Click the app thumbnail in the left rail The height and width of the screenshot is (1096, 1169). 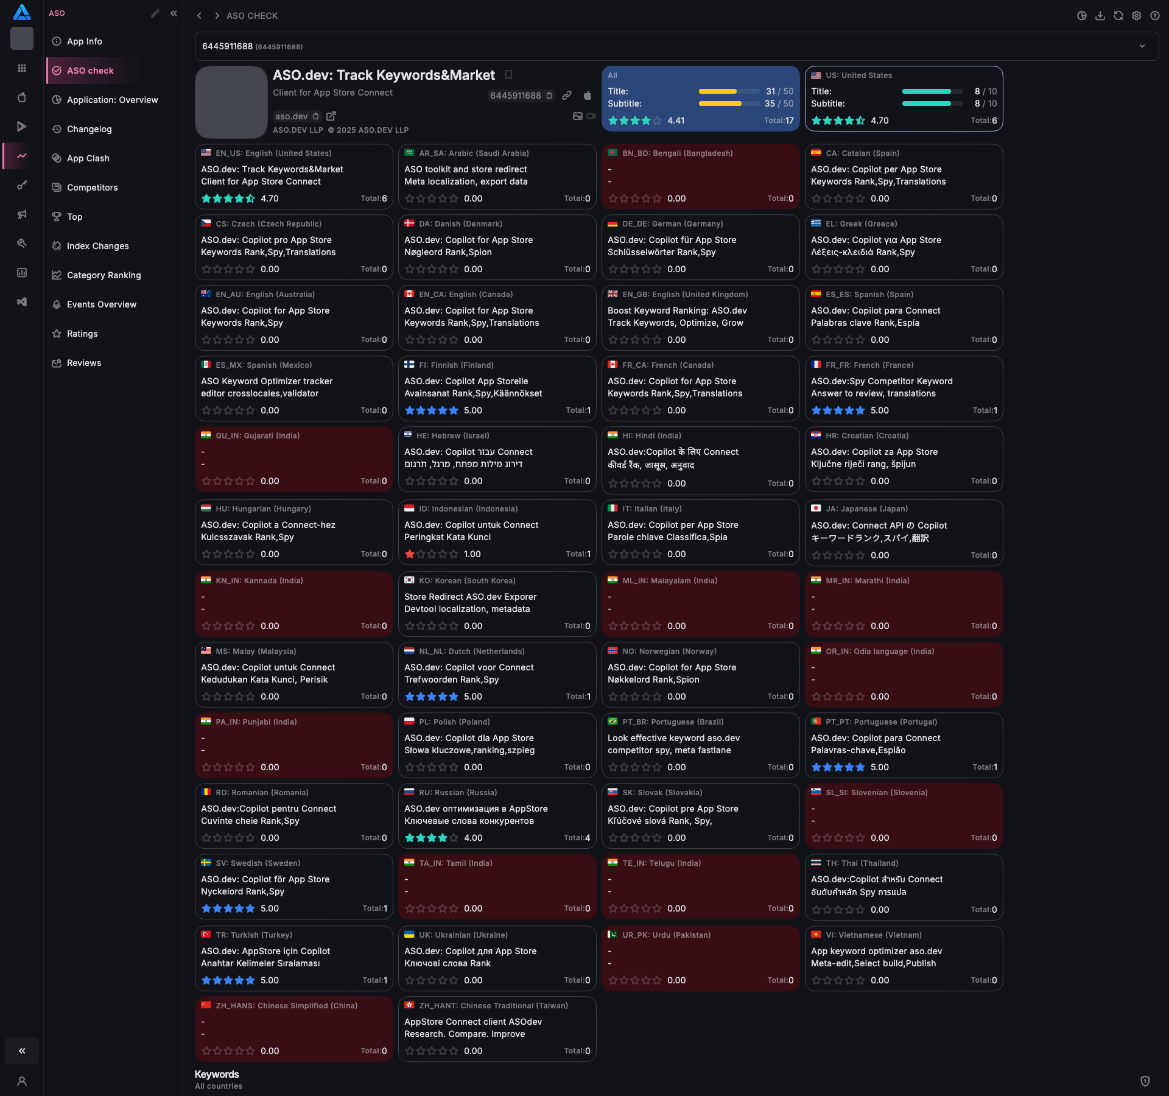tap(22, 38)
